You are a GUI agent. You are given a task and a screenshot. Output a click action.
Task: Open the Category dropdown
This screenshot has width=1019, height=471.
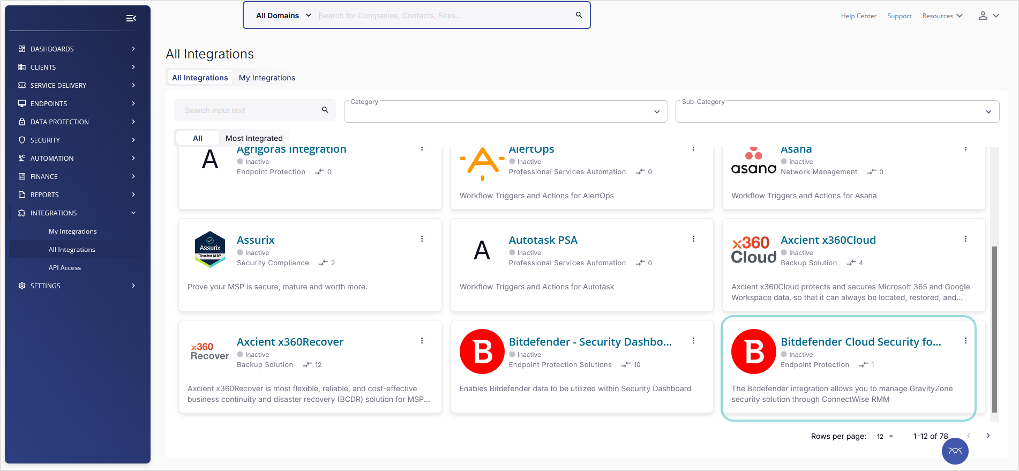click(x=506, y=111)
